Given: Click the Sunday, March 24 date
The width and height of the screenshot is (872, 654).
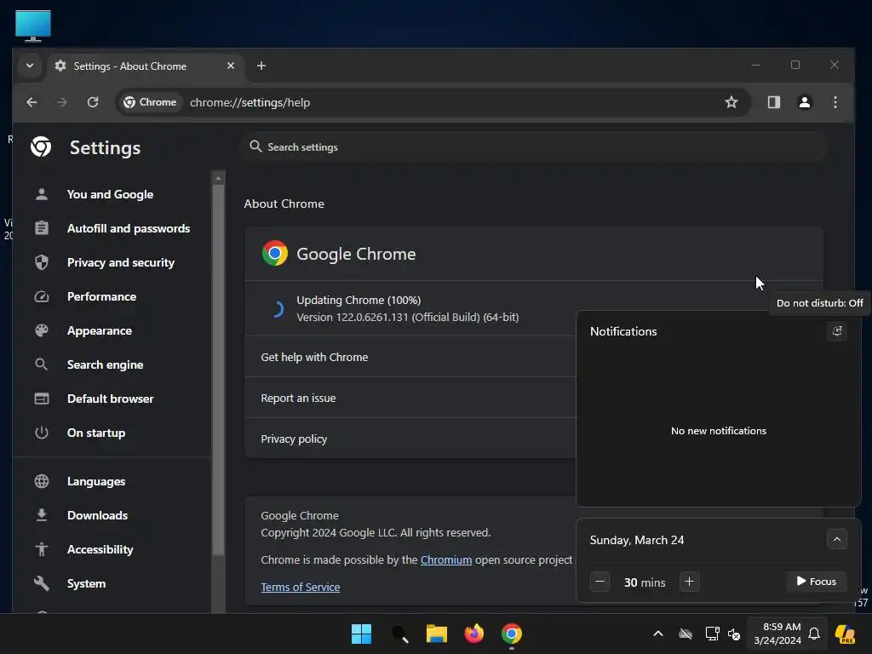Looking at the screenshot, I should (637, 540).
